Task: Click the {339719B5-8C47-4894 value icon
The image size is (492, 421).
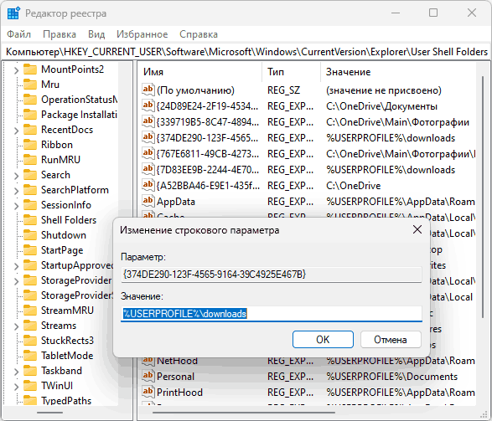Action: [148, 121]
